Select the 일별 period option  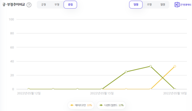tap(136, 5)
